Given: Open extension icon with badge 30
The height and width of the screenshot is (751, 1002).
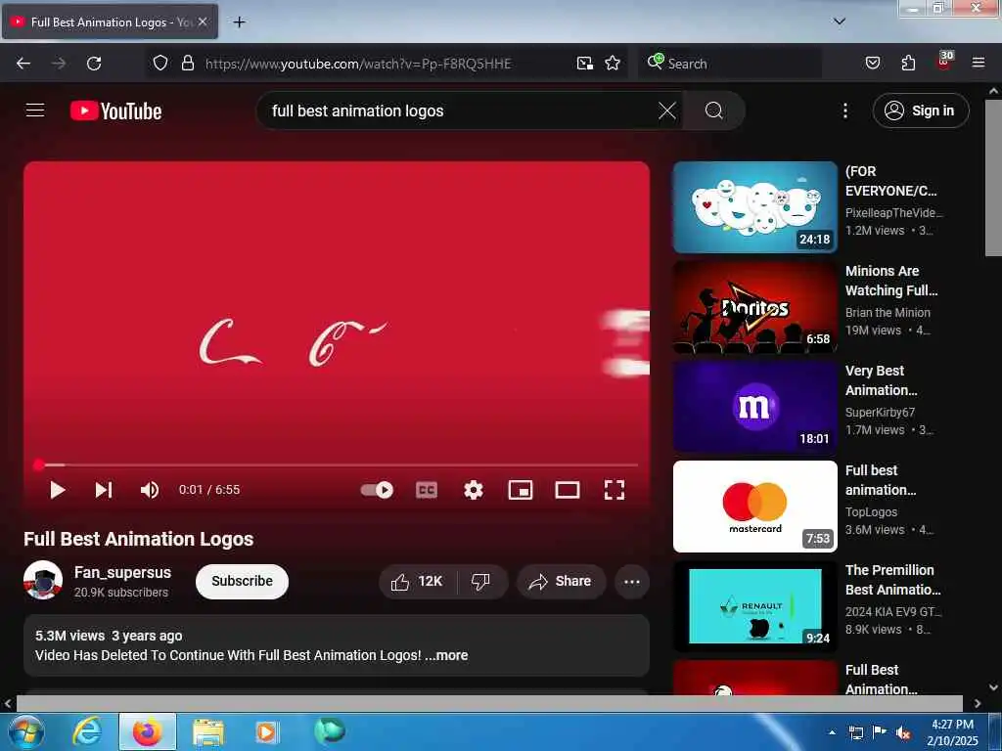Looking at the screenshot, I should [944, 61].
